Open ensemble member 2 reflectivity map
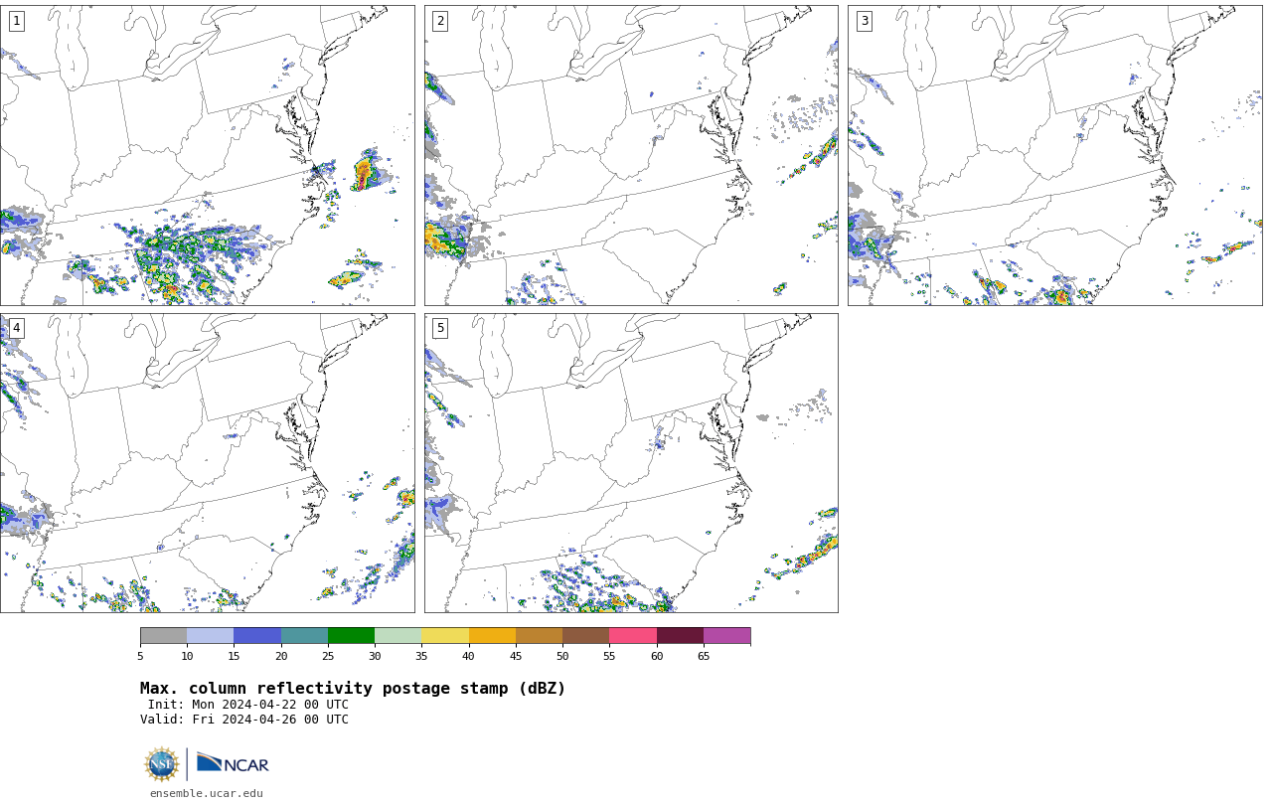The width and height of the screenshot is (1272, 804). tap(631, 155)
